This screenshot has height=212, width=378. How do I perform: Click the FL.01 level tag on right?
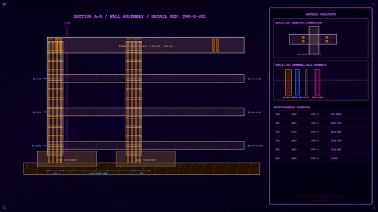point(255,79)
